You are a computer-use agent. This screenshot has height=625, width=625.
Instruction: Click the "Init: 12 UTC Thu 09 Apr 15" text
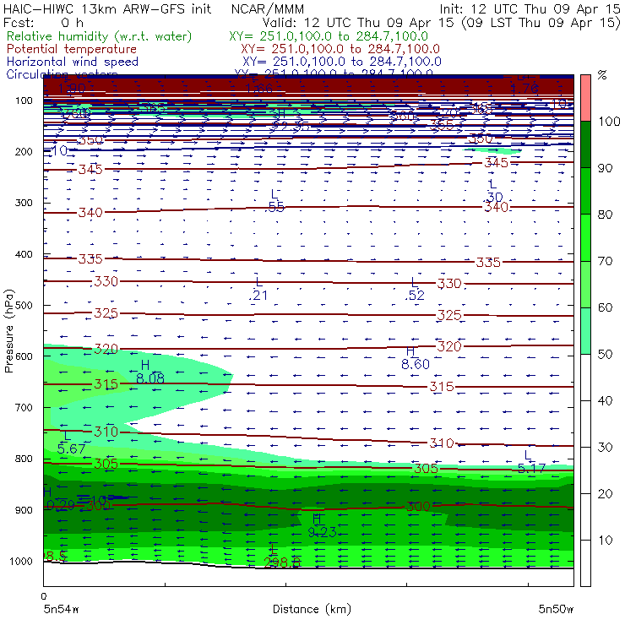point(530,8)
